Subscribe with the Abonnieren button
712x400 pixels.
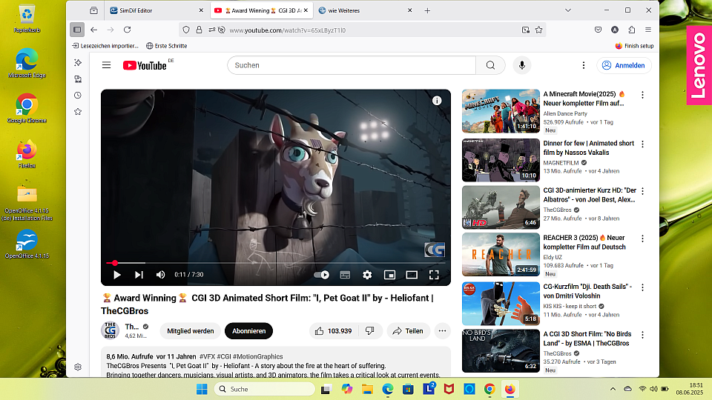(x=249, y=331)
